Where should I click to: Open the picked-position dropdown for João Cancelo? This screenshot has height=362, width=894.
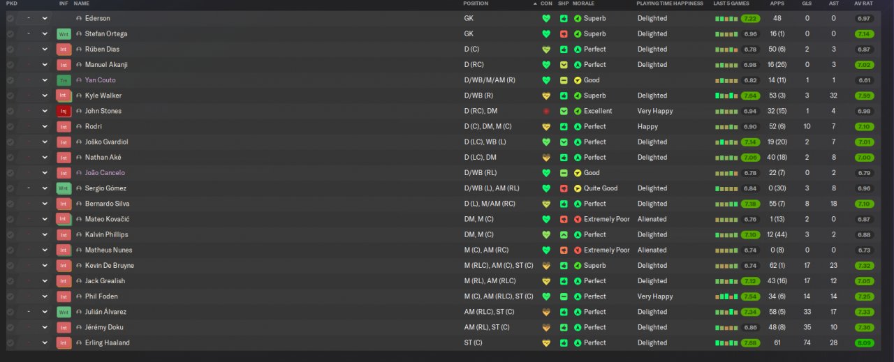(x=45, y=173)
